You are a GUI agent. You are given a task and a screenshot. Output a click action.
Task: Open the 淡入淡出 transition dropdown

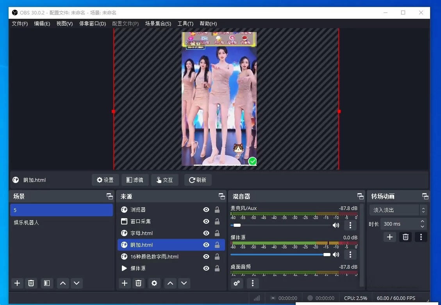[398, 210]
